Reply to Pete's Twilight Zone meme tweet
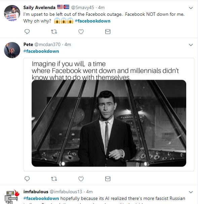The height and width of the screenshot is (204, 198). (x=27, y=179)
